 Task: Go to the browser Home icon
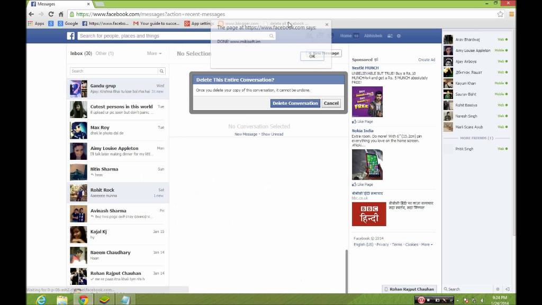coord(61,14)
